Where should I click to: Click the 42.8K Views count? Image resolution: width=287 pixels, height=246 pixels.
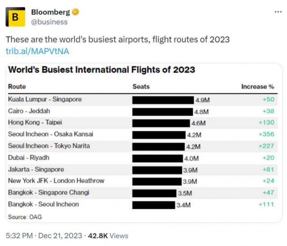coord(108,236)
